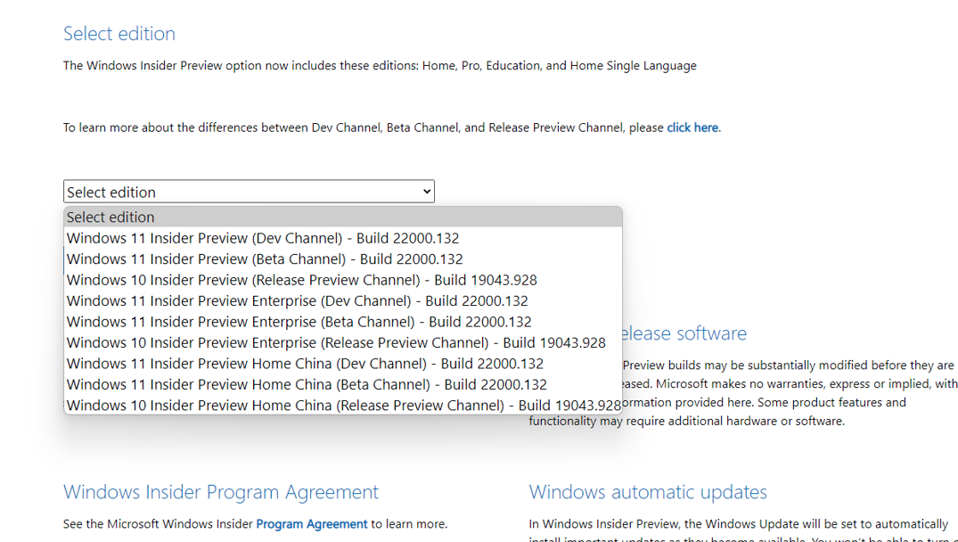Select Windows 11 Insider Preview (Dev Channel) option
The image size is (958, 542).
click(x=343, y=238)
